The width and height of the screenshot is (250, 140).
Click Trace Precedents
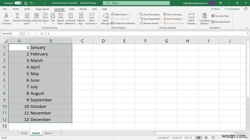tap(150, 15)
